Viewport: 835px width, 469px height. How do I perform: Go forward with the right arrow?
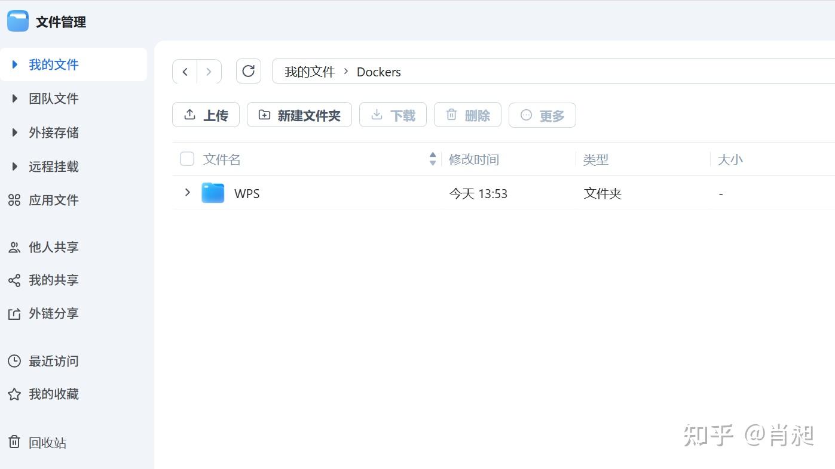point(209,72)
